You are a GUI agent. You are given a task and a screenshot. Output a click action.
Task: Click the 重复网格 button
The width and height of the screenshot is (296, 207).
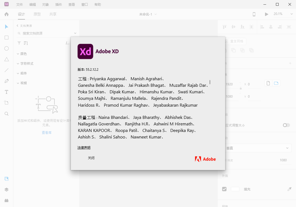(x=235, y=41)
